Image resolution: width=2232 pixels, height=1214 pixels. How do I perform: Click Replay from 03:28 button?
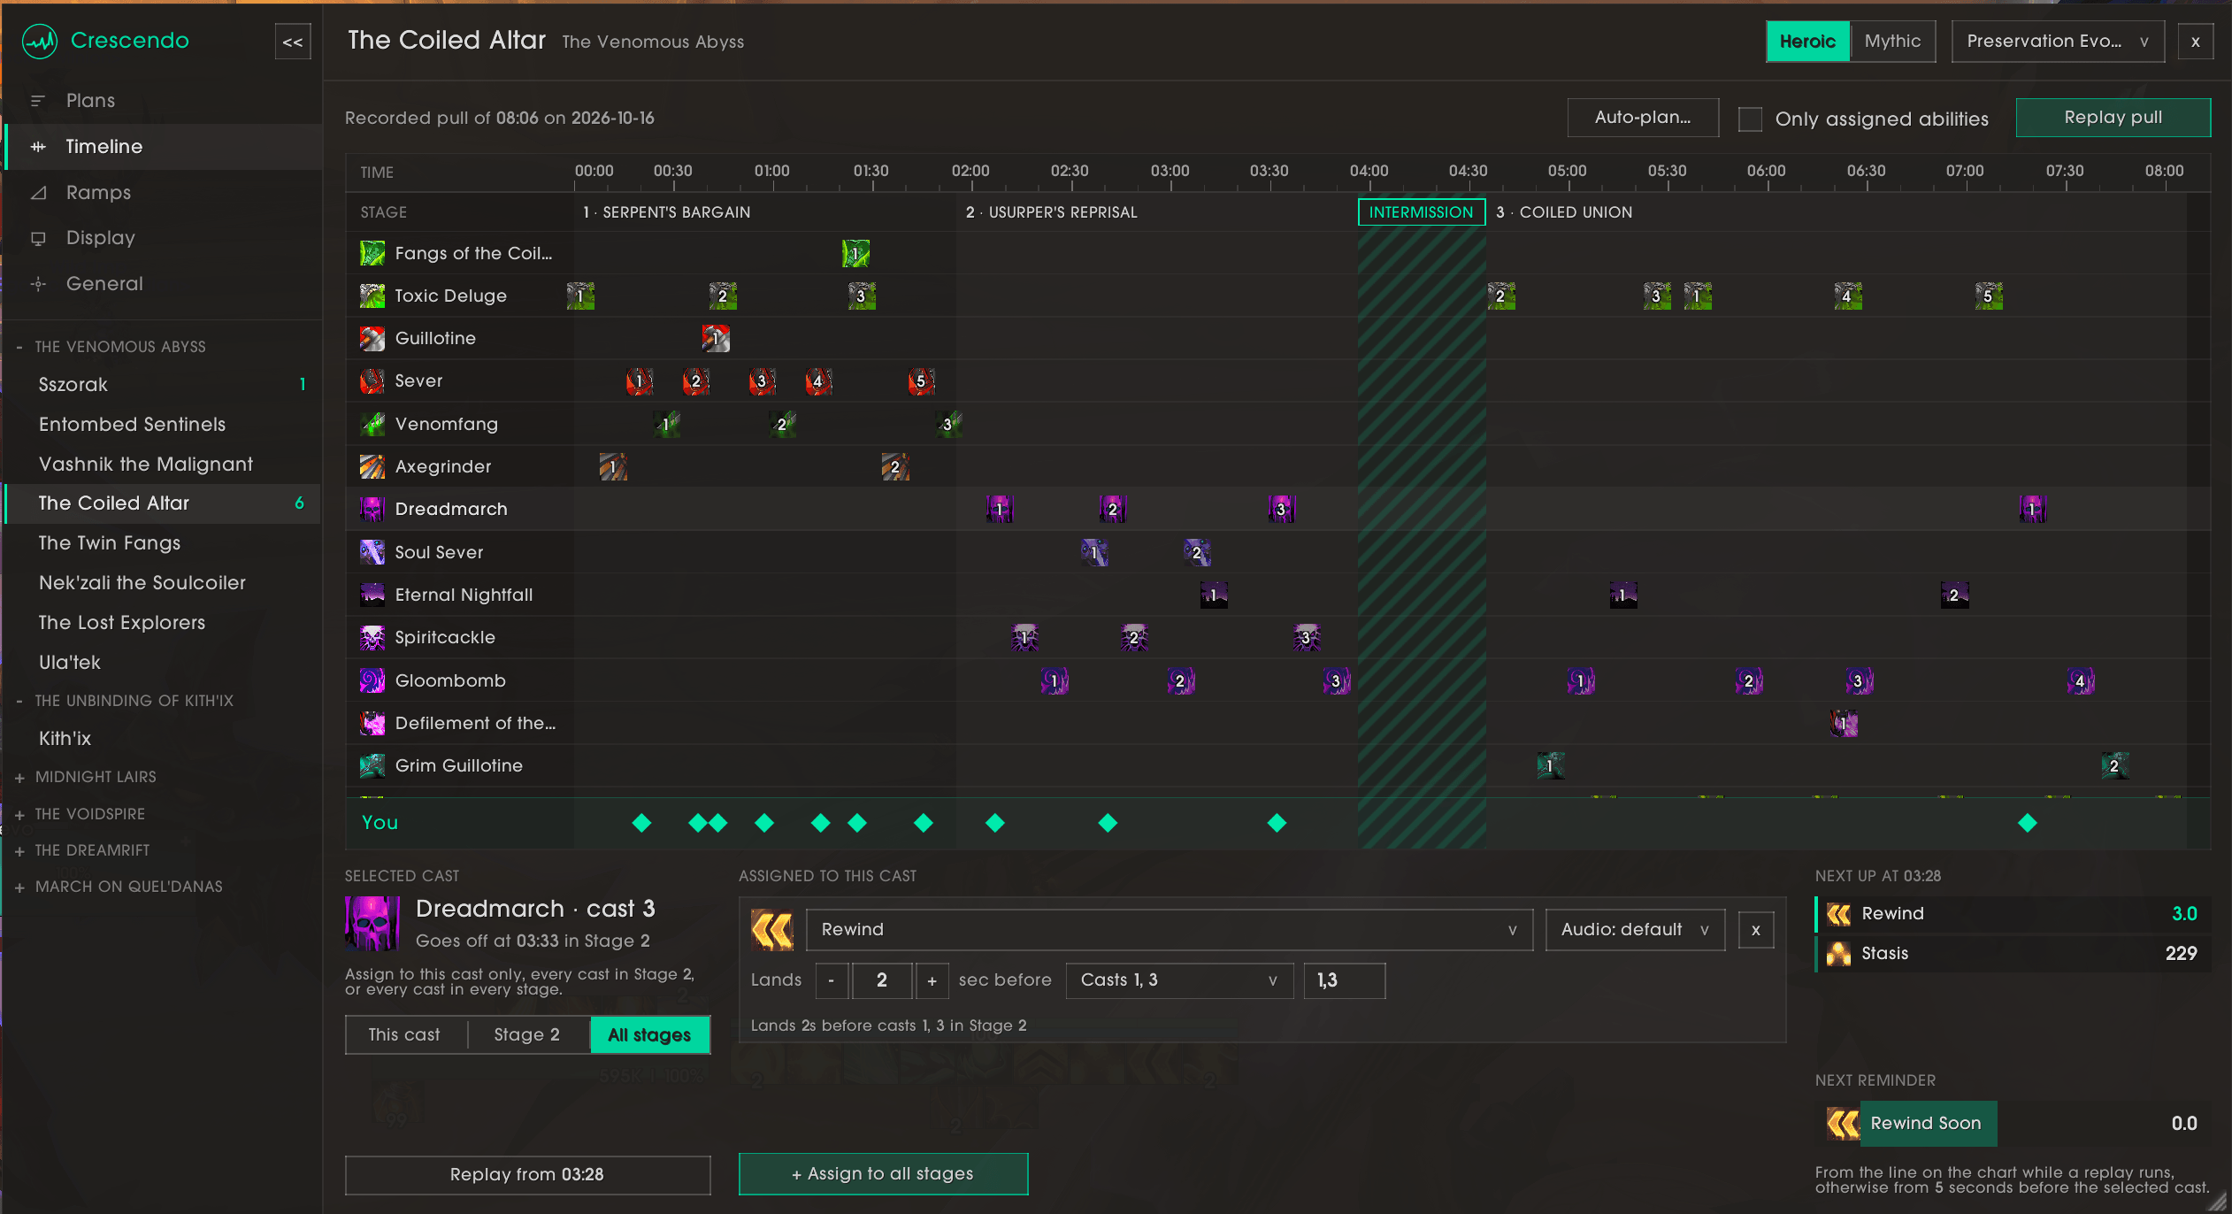(527, 1175)
